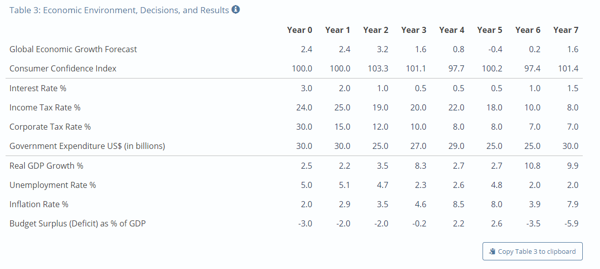Click the Real GDP Growth % label
The image size is (600, 269).
46,166
